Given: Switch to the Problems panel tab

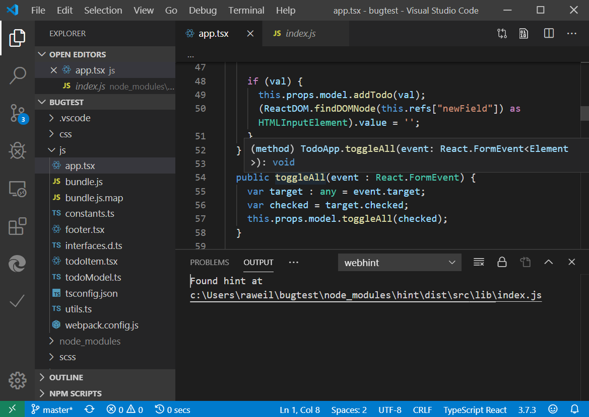Looking at the screenshot, I should coord(209,262).
